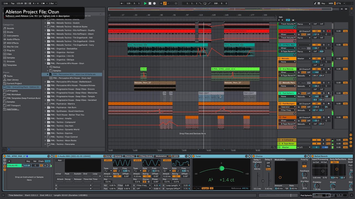Arm the Low Freq Pe track
Viewport: 355px width, 199px height.
pos(329,31)
